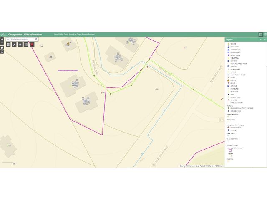The image size is (267, 200).
Task: Open the Draw pencil tool
Action: (14, 44)
